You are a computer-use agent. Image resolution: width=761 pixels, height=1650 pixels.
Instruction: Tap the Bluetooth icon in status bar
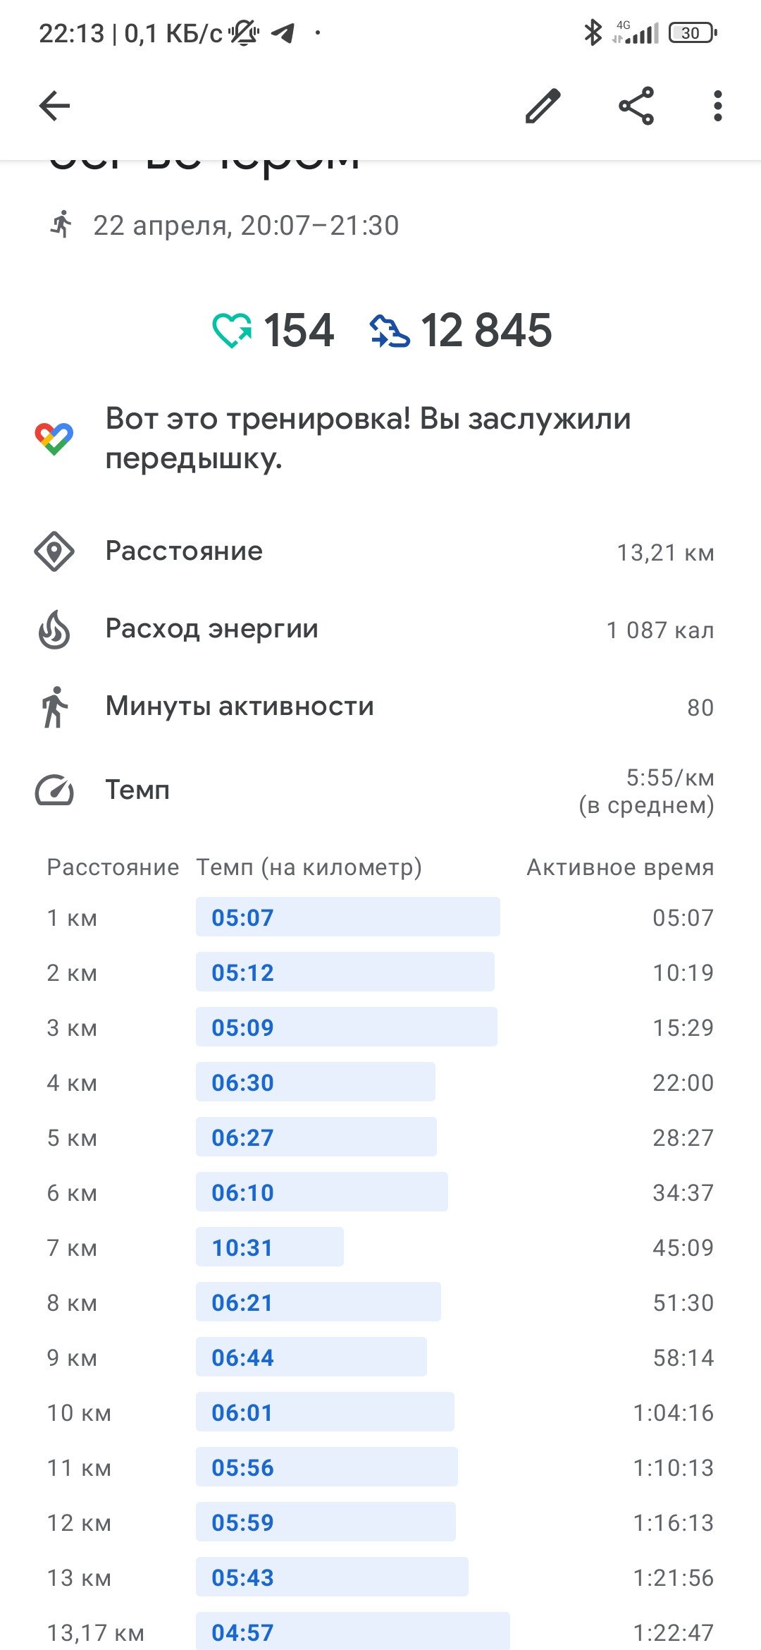(593, 32)
